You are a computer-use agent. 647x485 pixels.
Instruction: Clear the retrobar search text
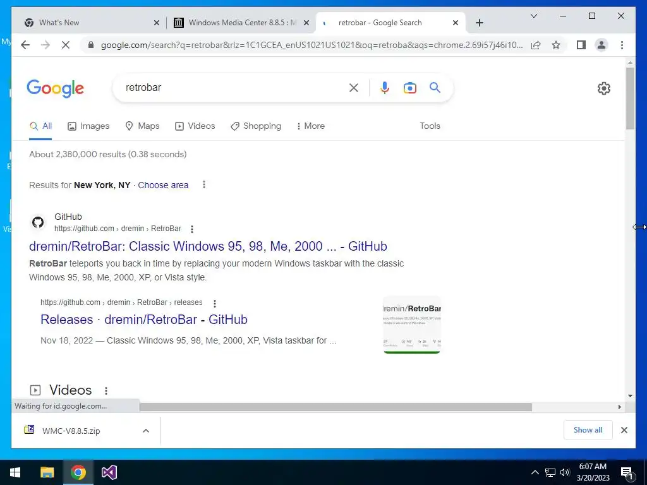pyautogui.click(x=354, y=87)
